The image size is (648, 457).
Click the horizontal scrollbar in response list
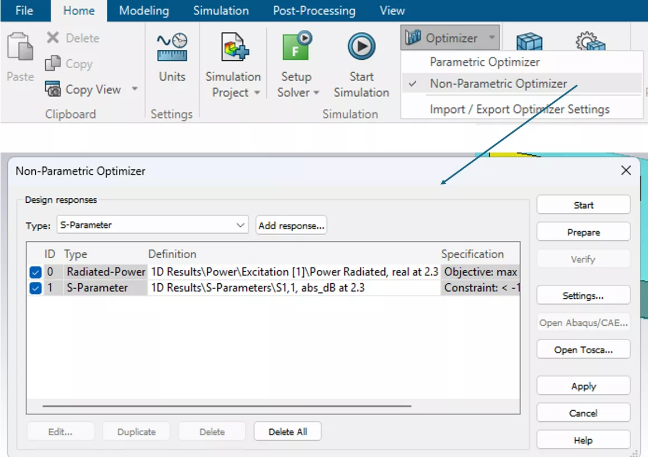(x=226, y=406)
